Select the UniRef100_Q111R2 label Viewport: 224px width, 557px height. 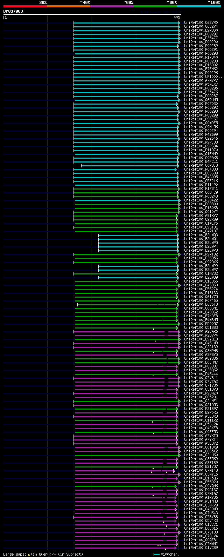(201, 420)
